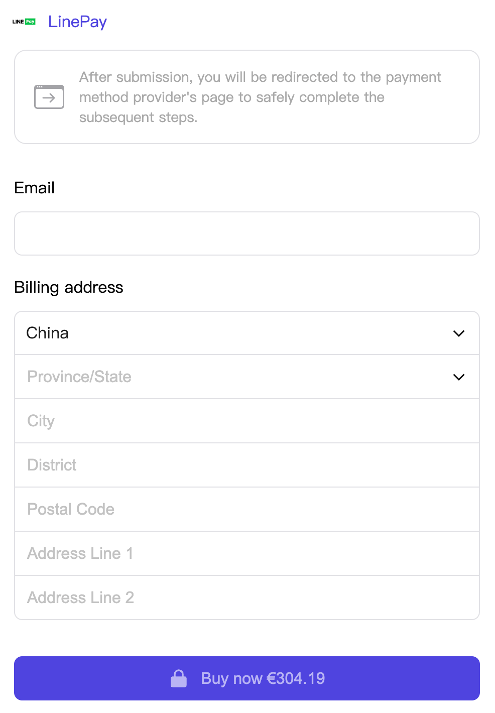
Task: Focus the Email input field
Action: [247, 233]
